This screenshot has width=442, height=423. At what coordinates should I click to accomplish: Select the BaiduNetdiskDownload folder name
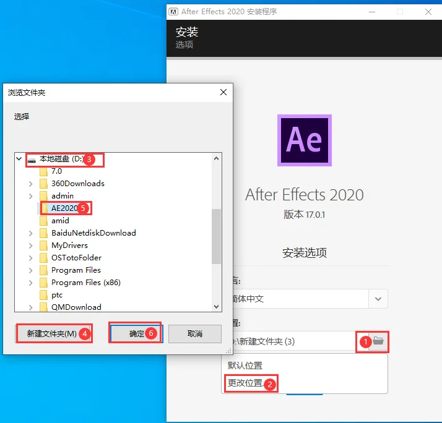point(93,233)
